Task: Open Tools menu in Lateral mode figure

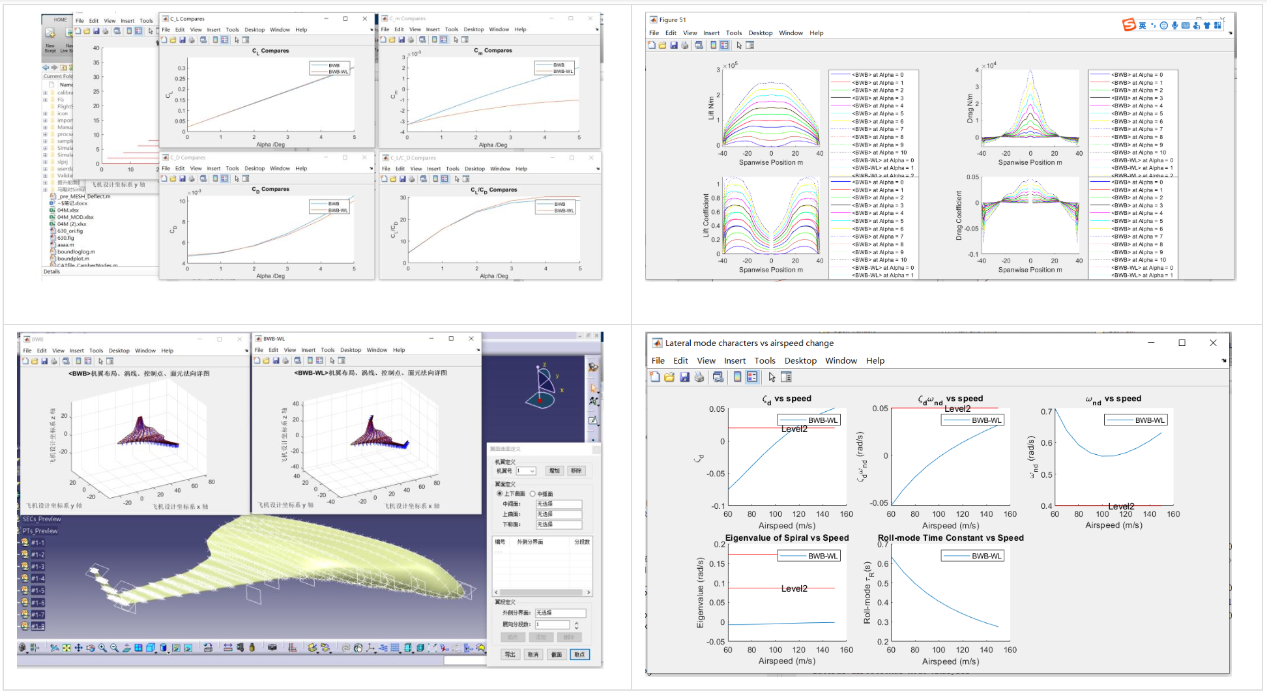Action: coord(765,361)
